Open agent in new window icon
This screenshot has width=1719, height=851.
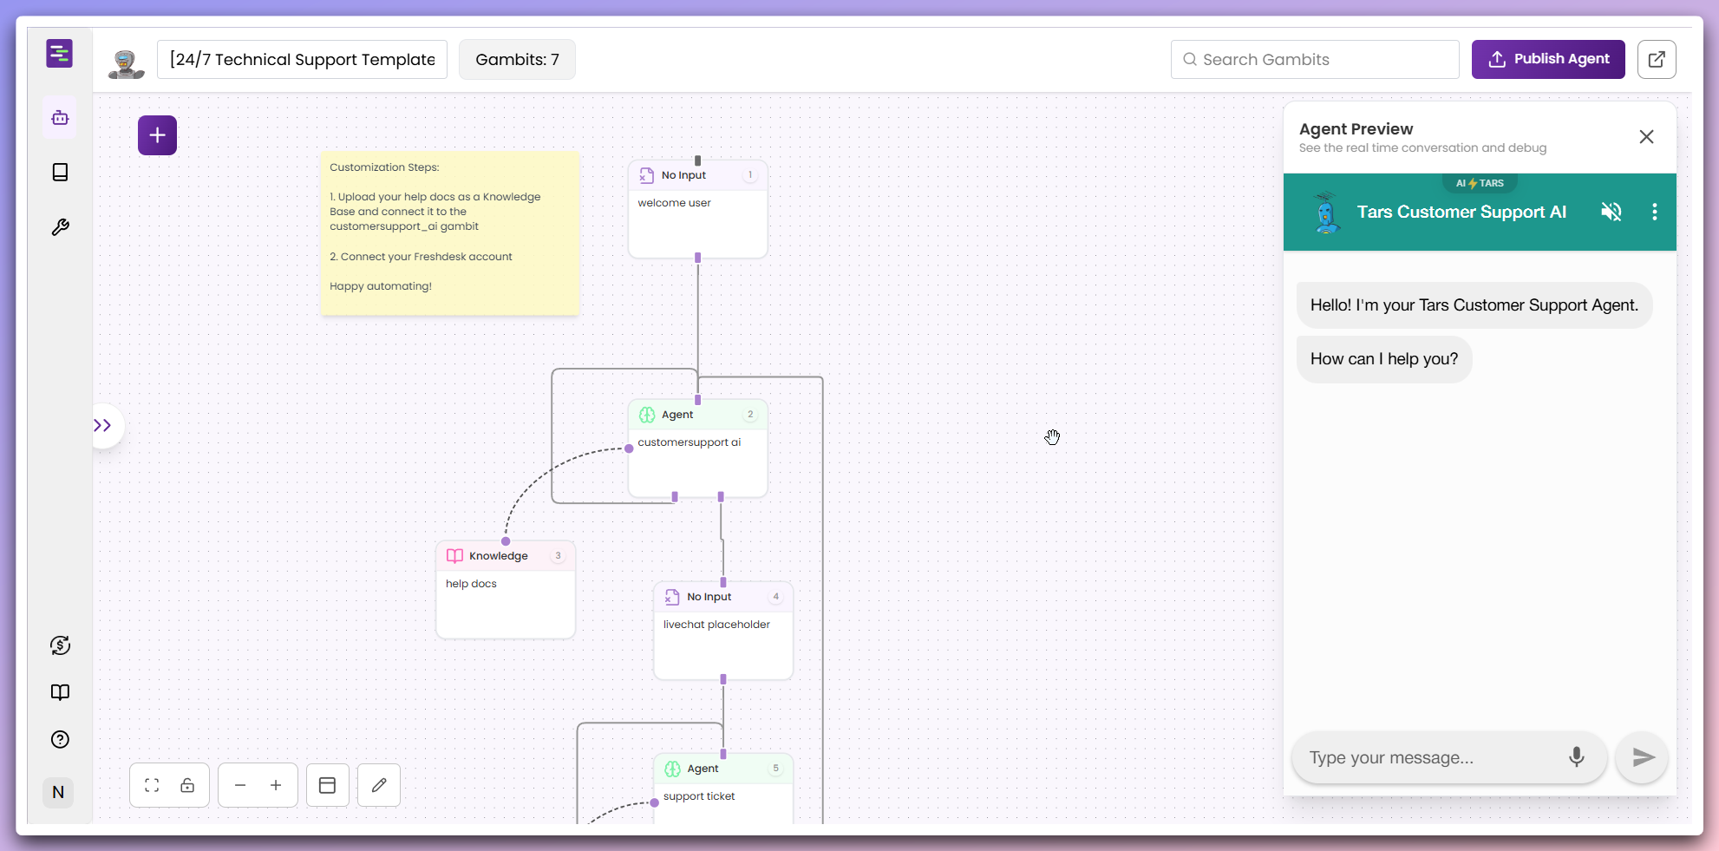click(x=1657, y=59)
